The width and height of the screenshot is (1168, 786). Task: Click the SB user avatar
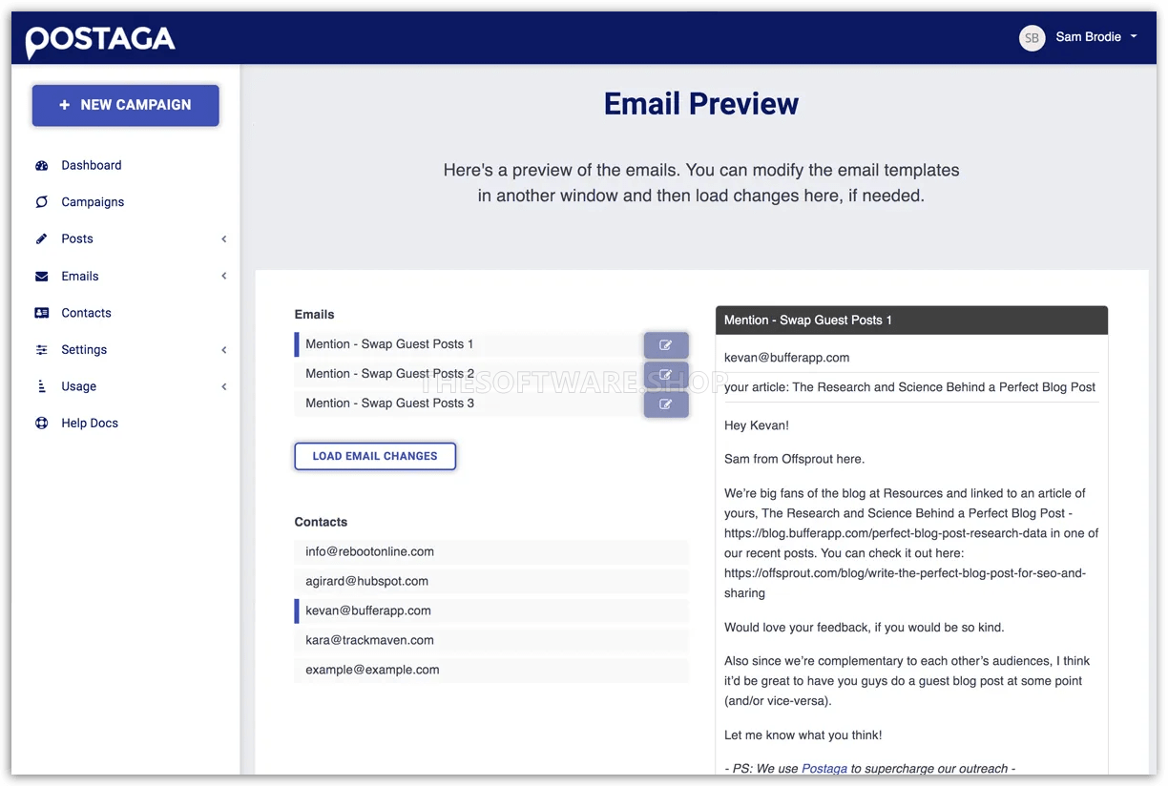1032,38
